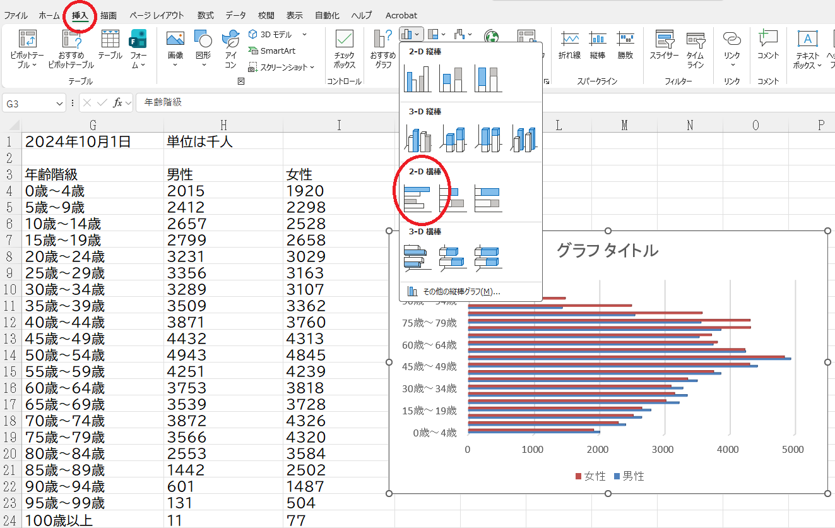Insert a Checkbox (チェックボックス) control
This screenshot has height=528, width=835.
[x=344, y=49]
